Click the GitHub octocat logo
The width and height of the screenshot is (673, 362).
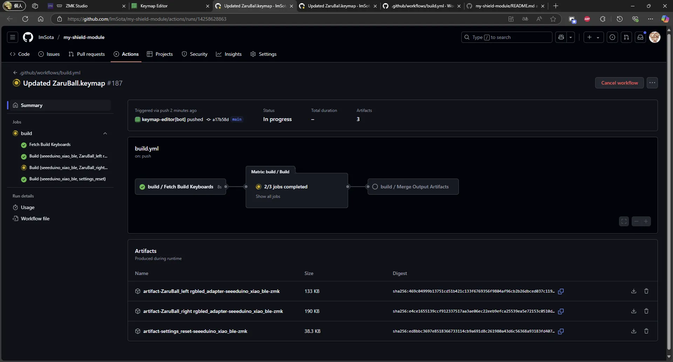(x=28, y=37)
